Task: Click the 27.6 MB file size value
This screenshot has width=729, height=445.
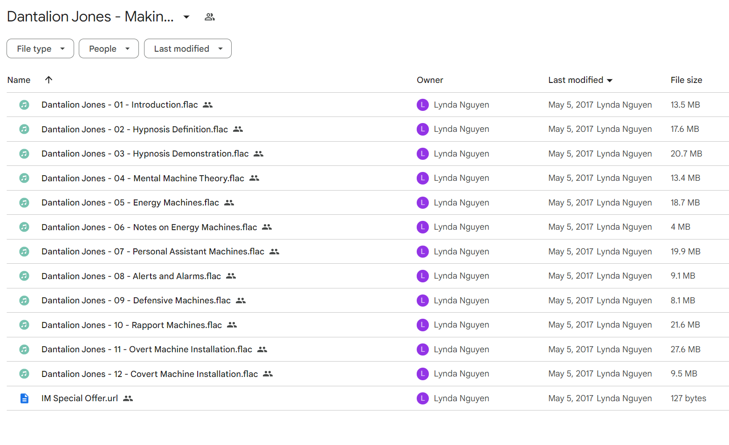Action: tap(685, 349)
